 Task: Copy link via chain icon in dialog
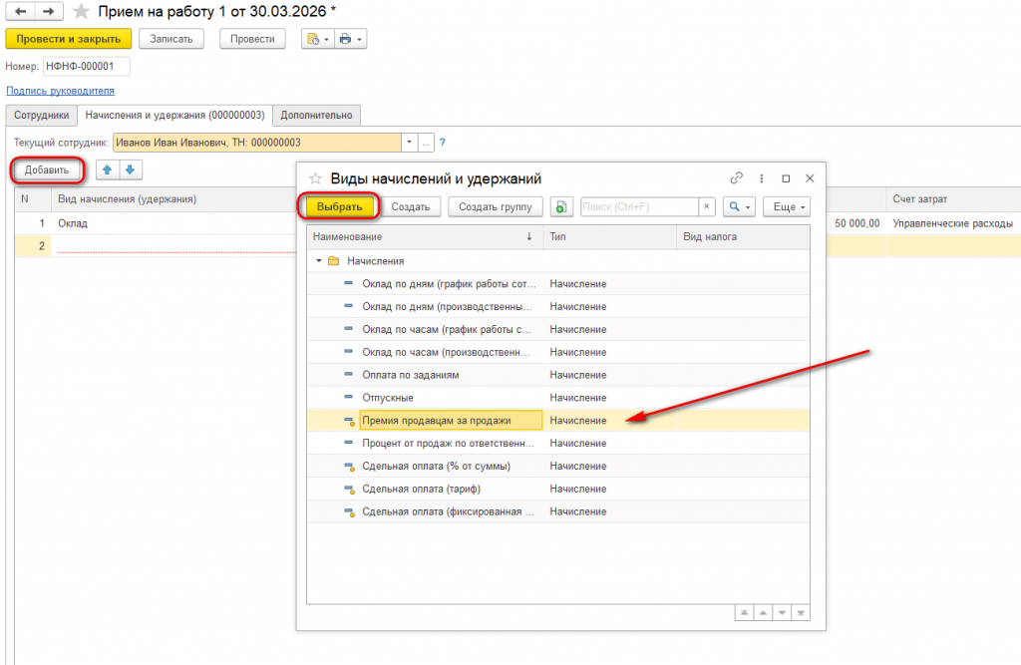[737, 177]
